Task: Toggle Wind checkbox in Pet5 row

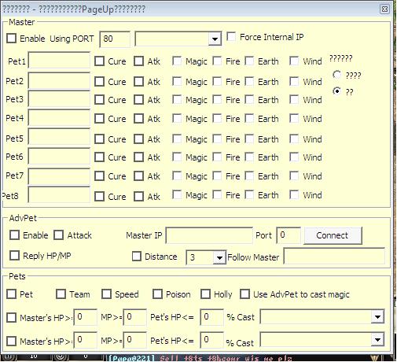Action: click(x=294, y=139)
